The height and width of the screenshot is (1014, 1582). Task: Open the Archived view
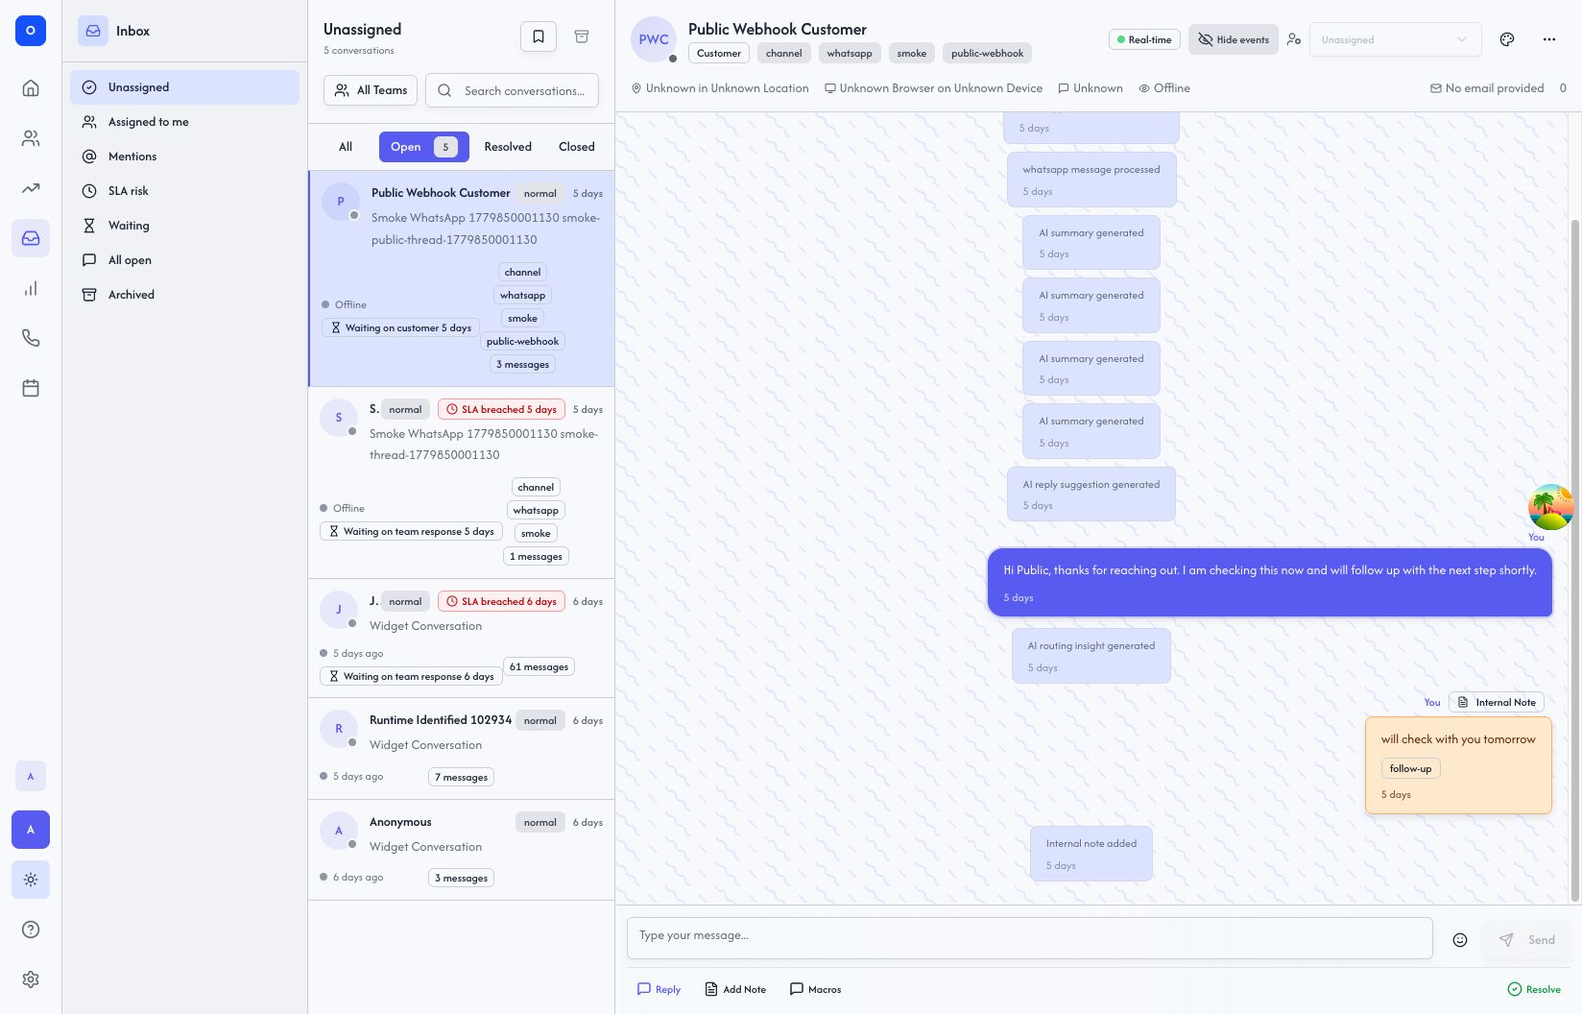(x=184, y=295)
